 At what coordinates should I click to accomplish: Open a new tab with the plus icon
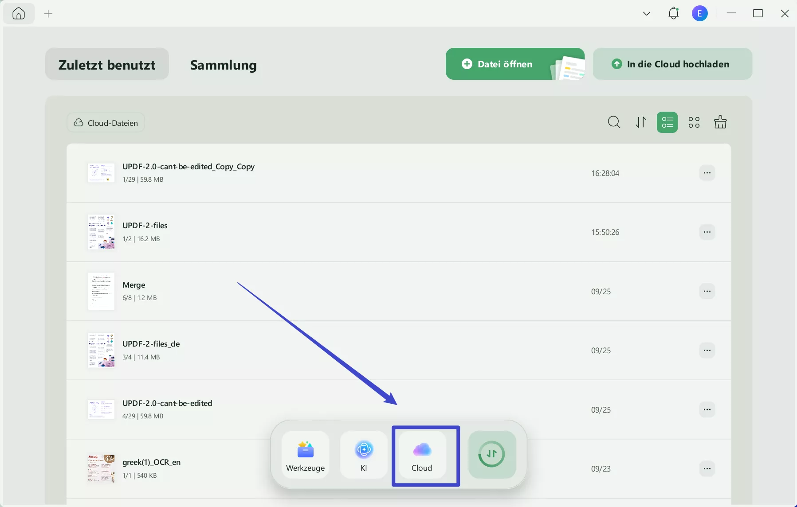click(48, 14)
